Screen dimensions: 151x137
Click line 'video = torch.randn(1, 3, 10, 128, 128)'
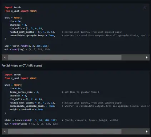click(30, 120)
